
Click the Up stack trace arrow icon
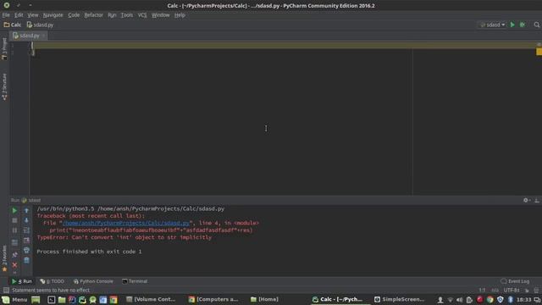[x=26, y=210]
